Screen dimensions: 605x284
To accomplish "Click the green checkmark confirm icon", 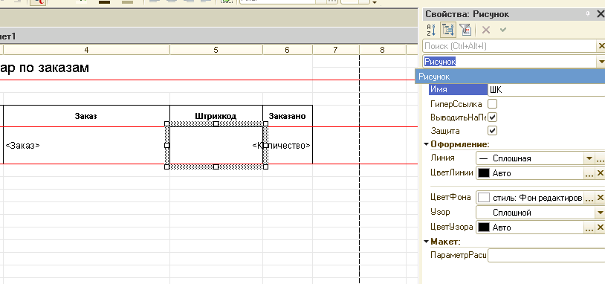I will click(x=502, y=30).
